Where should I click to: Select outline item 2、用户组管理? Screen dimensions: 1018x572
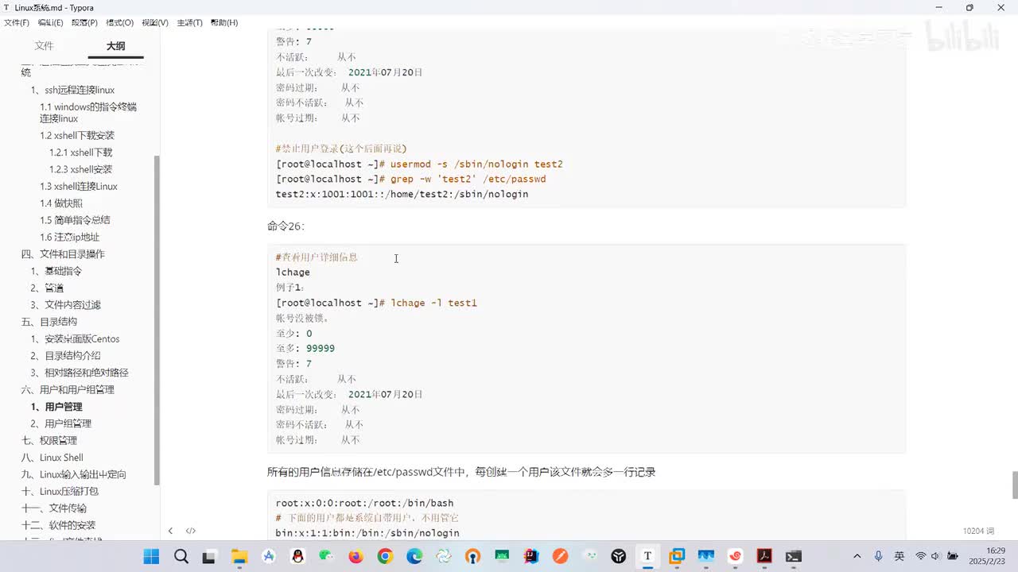[60, 423]
